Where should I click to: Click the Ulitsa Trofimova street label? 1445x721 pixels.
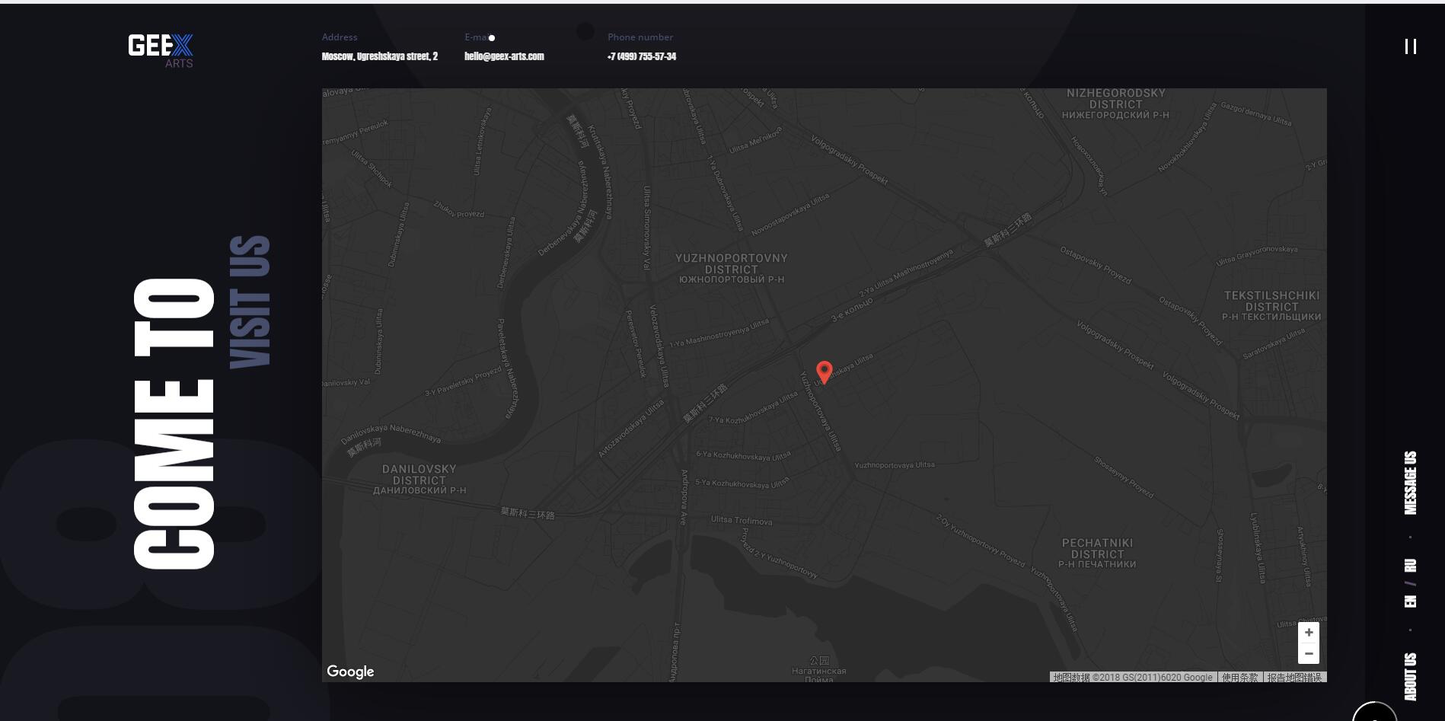[x=742, y=520]
